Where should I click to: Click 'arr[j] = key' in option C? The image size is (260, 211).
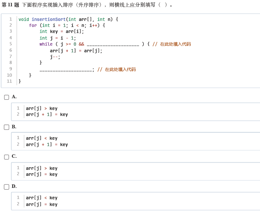tap(41, 174)
